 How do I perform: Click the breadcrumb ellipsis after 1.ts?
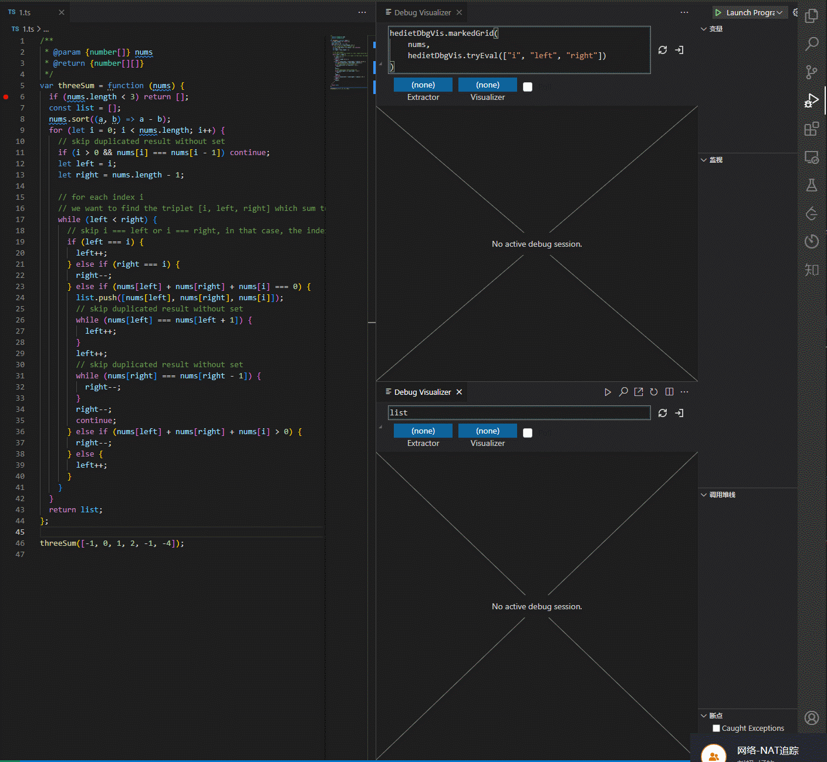point(46,29)
